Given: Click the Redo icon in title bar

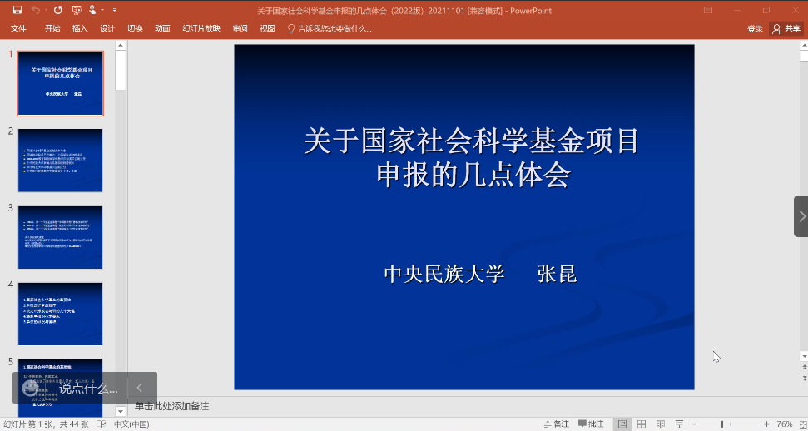Looking at the screenshot, I should tap(57, 10).
